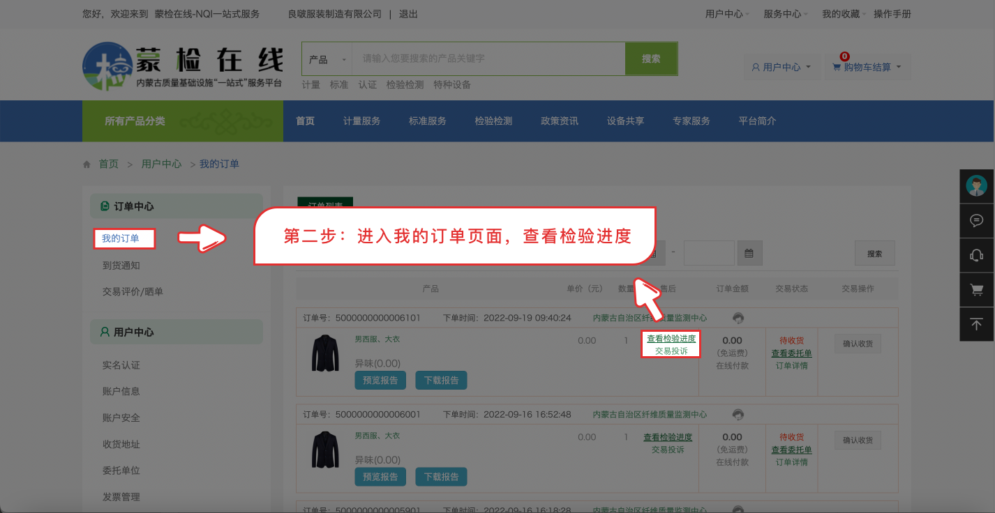Open 账户安全 in the sidebar
Viewport: 995px width, 513px height.
[121, 418]
